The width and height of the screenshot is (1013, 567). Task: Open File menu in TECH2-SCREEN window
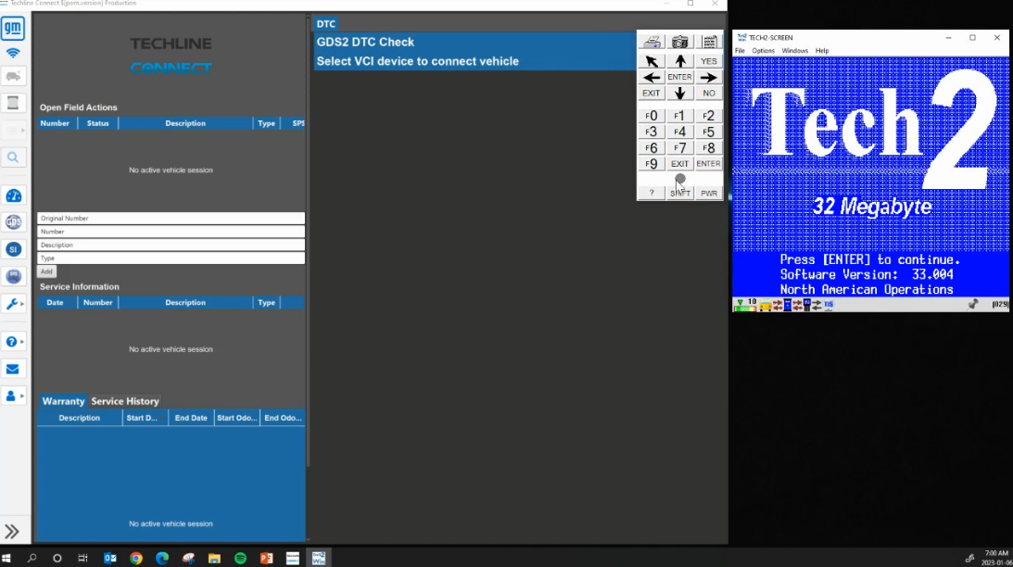(x=740, y=51)
